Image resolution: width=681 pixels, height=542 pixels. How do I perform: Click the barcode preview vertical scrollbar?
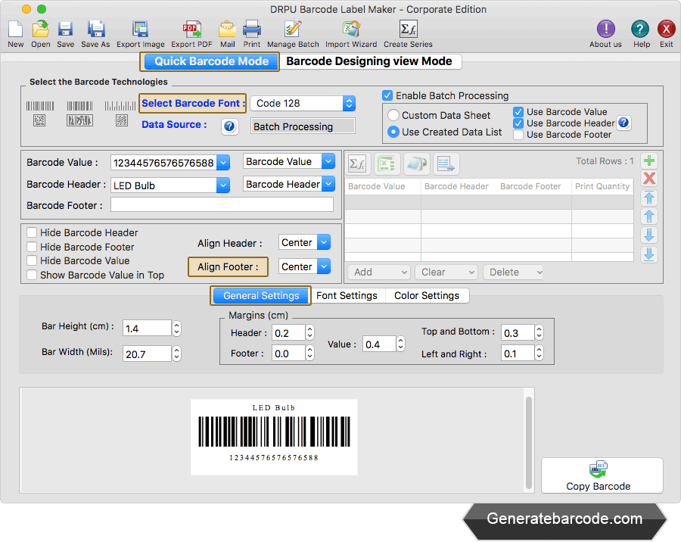point(529,443)
